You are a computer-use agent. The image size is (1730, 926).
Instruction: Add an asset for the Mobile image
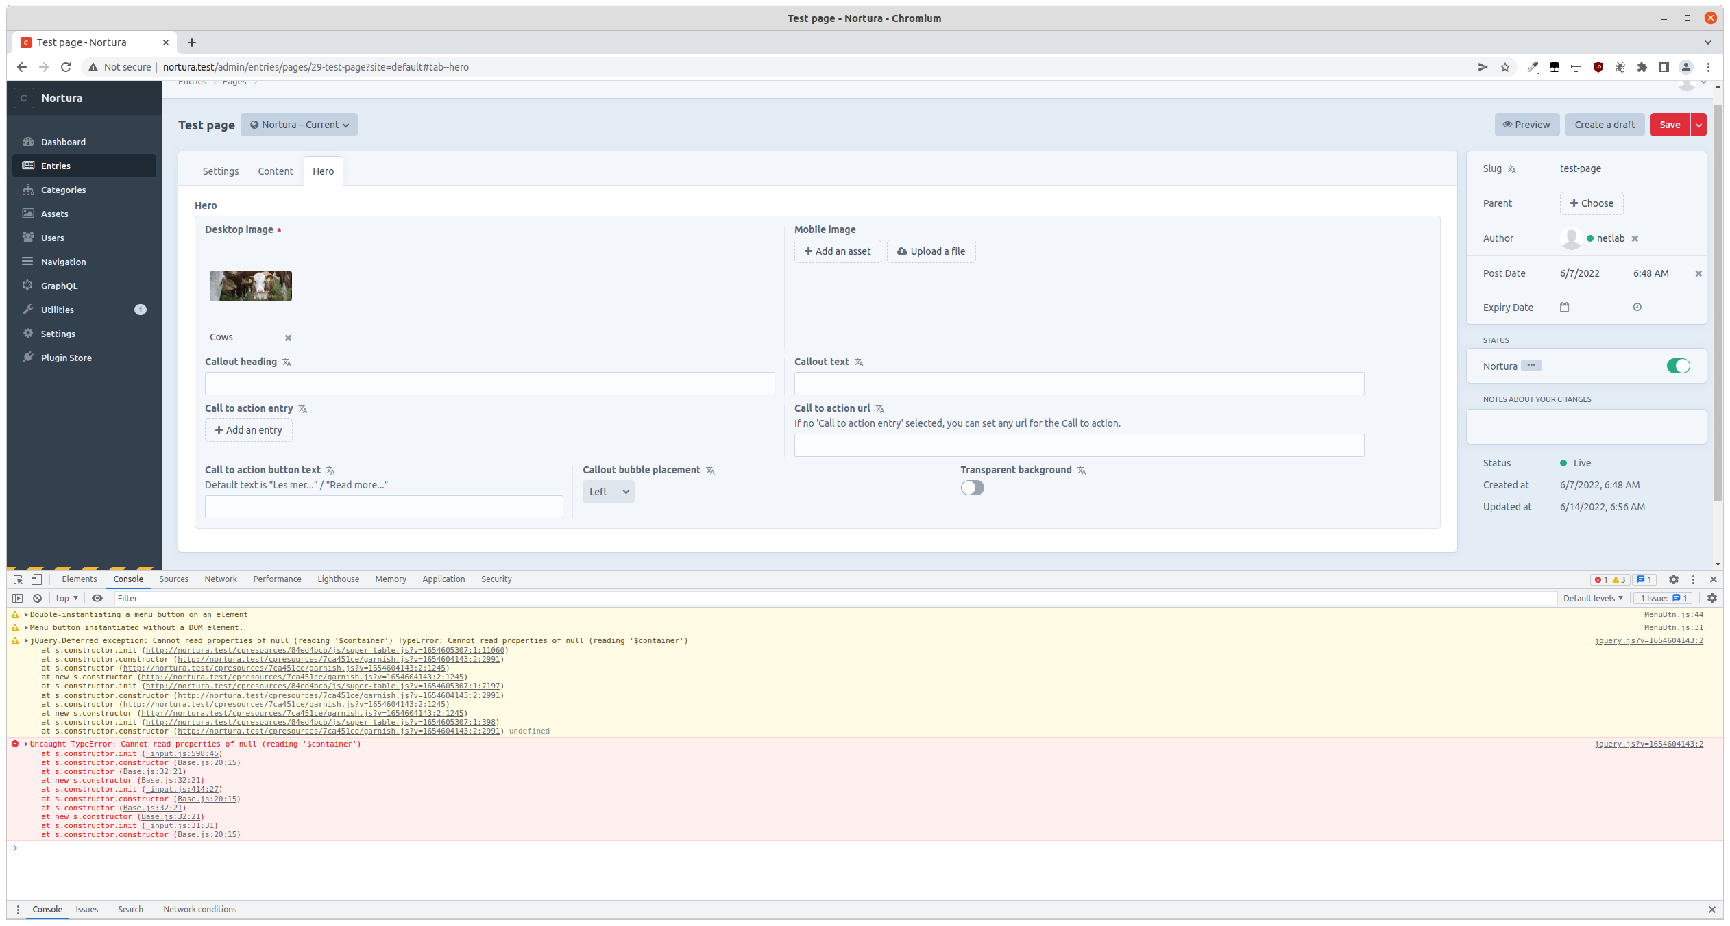[x=837, y=251]
